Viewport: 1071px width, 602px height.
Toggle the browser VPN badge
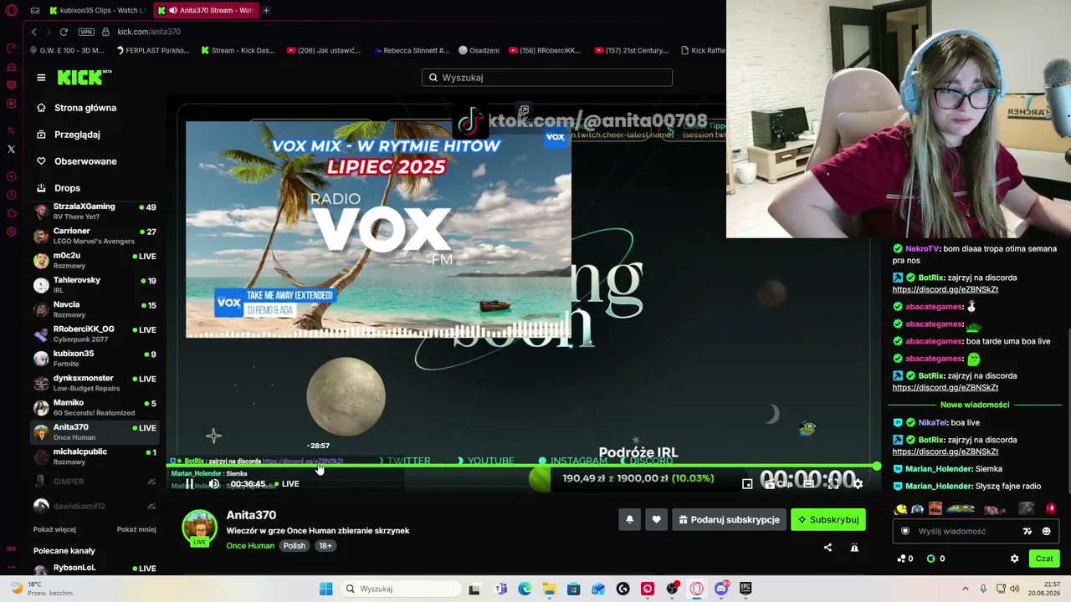[86, 32]
